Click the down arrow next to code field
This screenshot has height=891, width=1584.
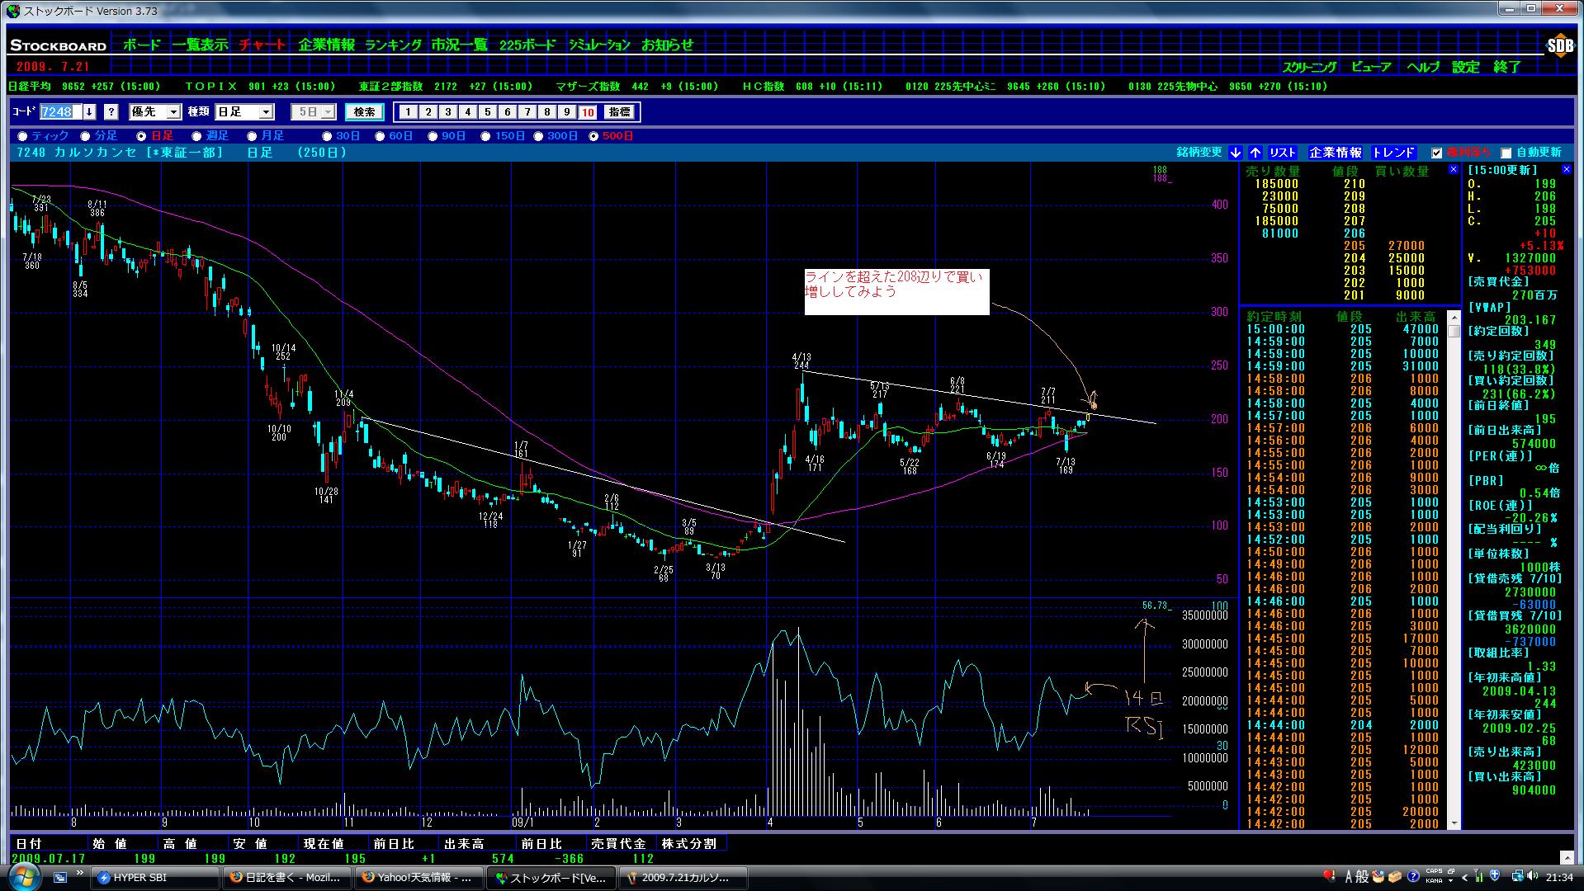coord(89,112)
